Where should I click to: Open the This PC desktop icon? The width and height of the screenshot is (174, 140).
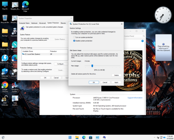pyautogui.click(x=5, y=6)
